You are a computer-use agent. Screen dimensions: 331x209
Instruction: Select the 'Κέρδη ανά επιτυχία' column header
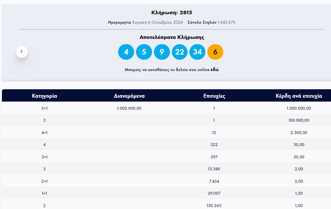(x=299, y=96)
